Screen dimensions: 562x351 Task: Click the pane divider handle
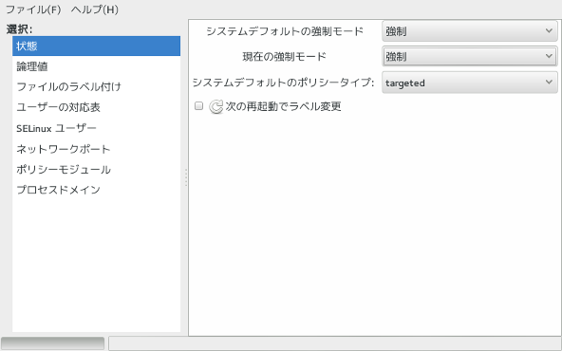coord(186,177)
